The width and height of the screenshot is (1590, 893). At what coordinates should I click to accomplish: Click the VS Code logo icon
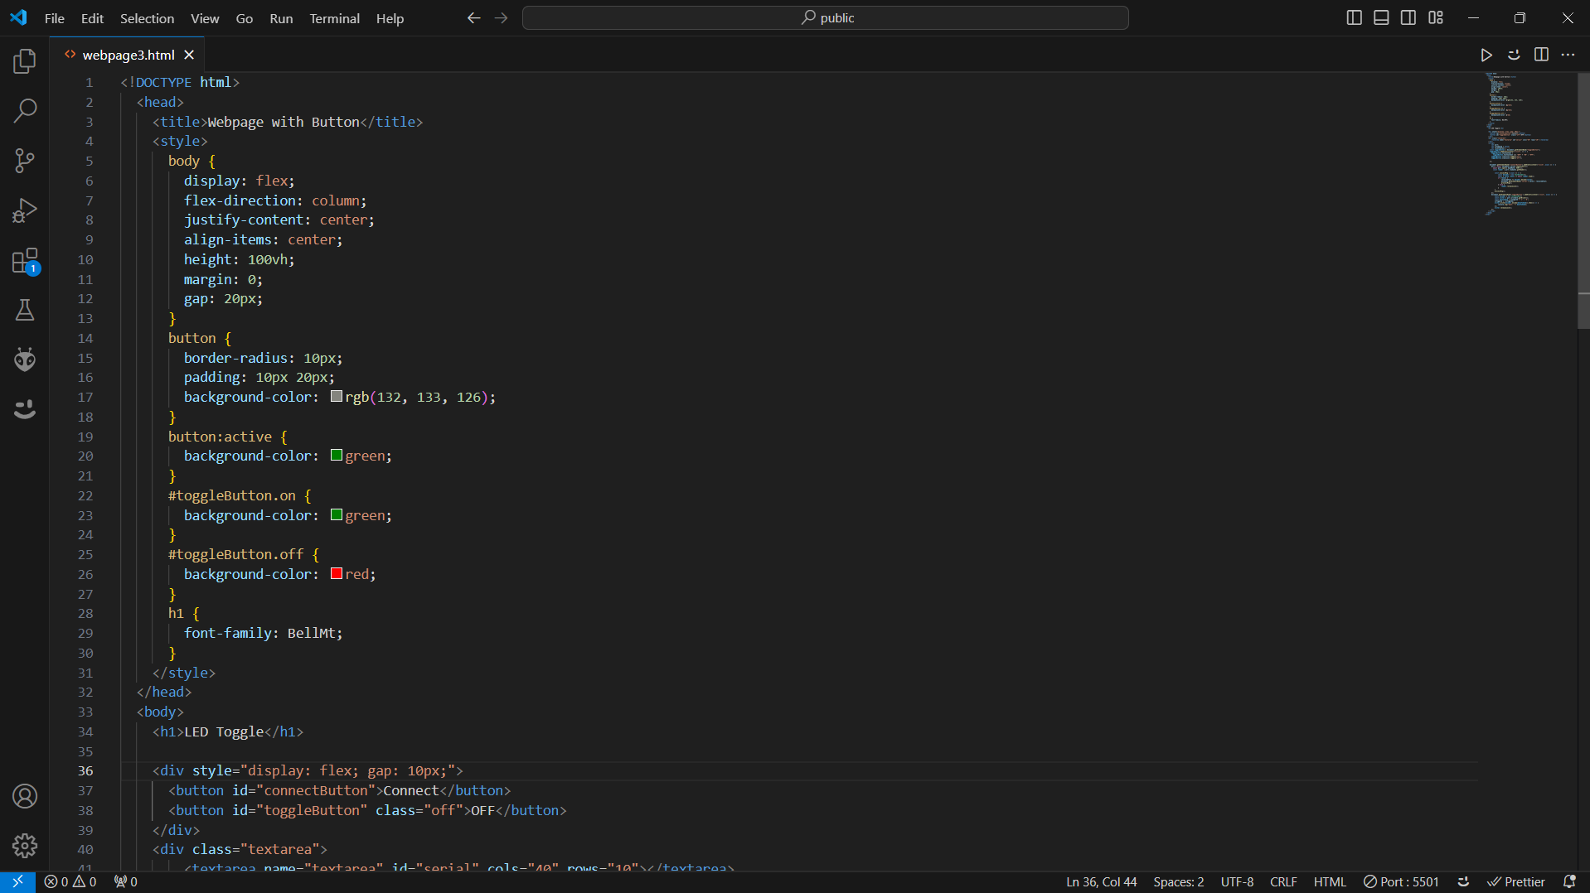(x=18, y=17)
